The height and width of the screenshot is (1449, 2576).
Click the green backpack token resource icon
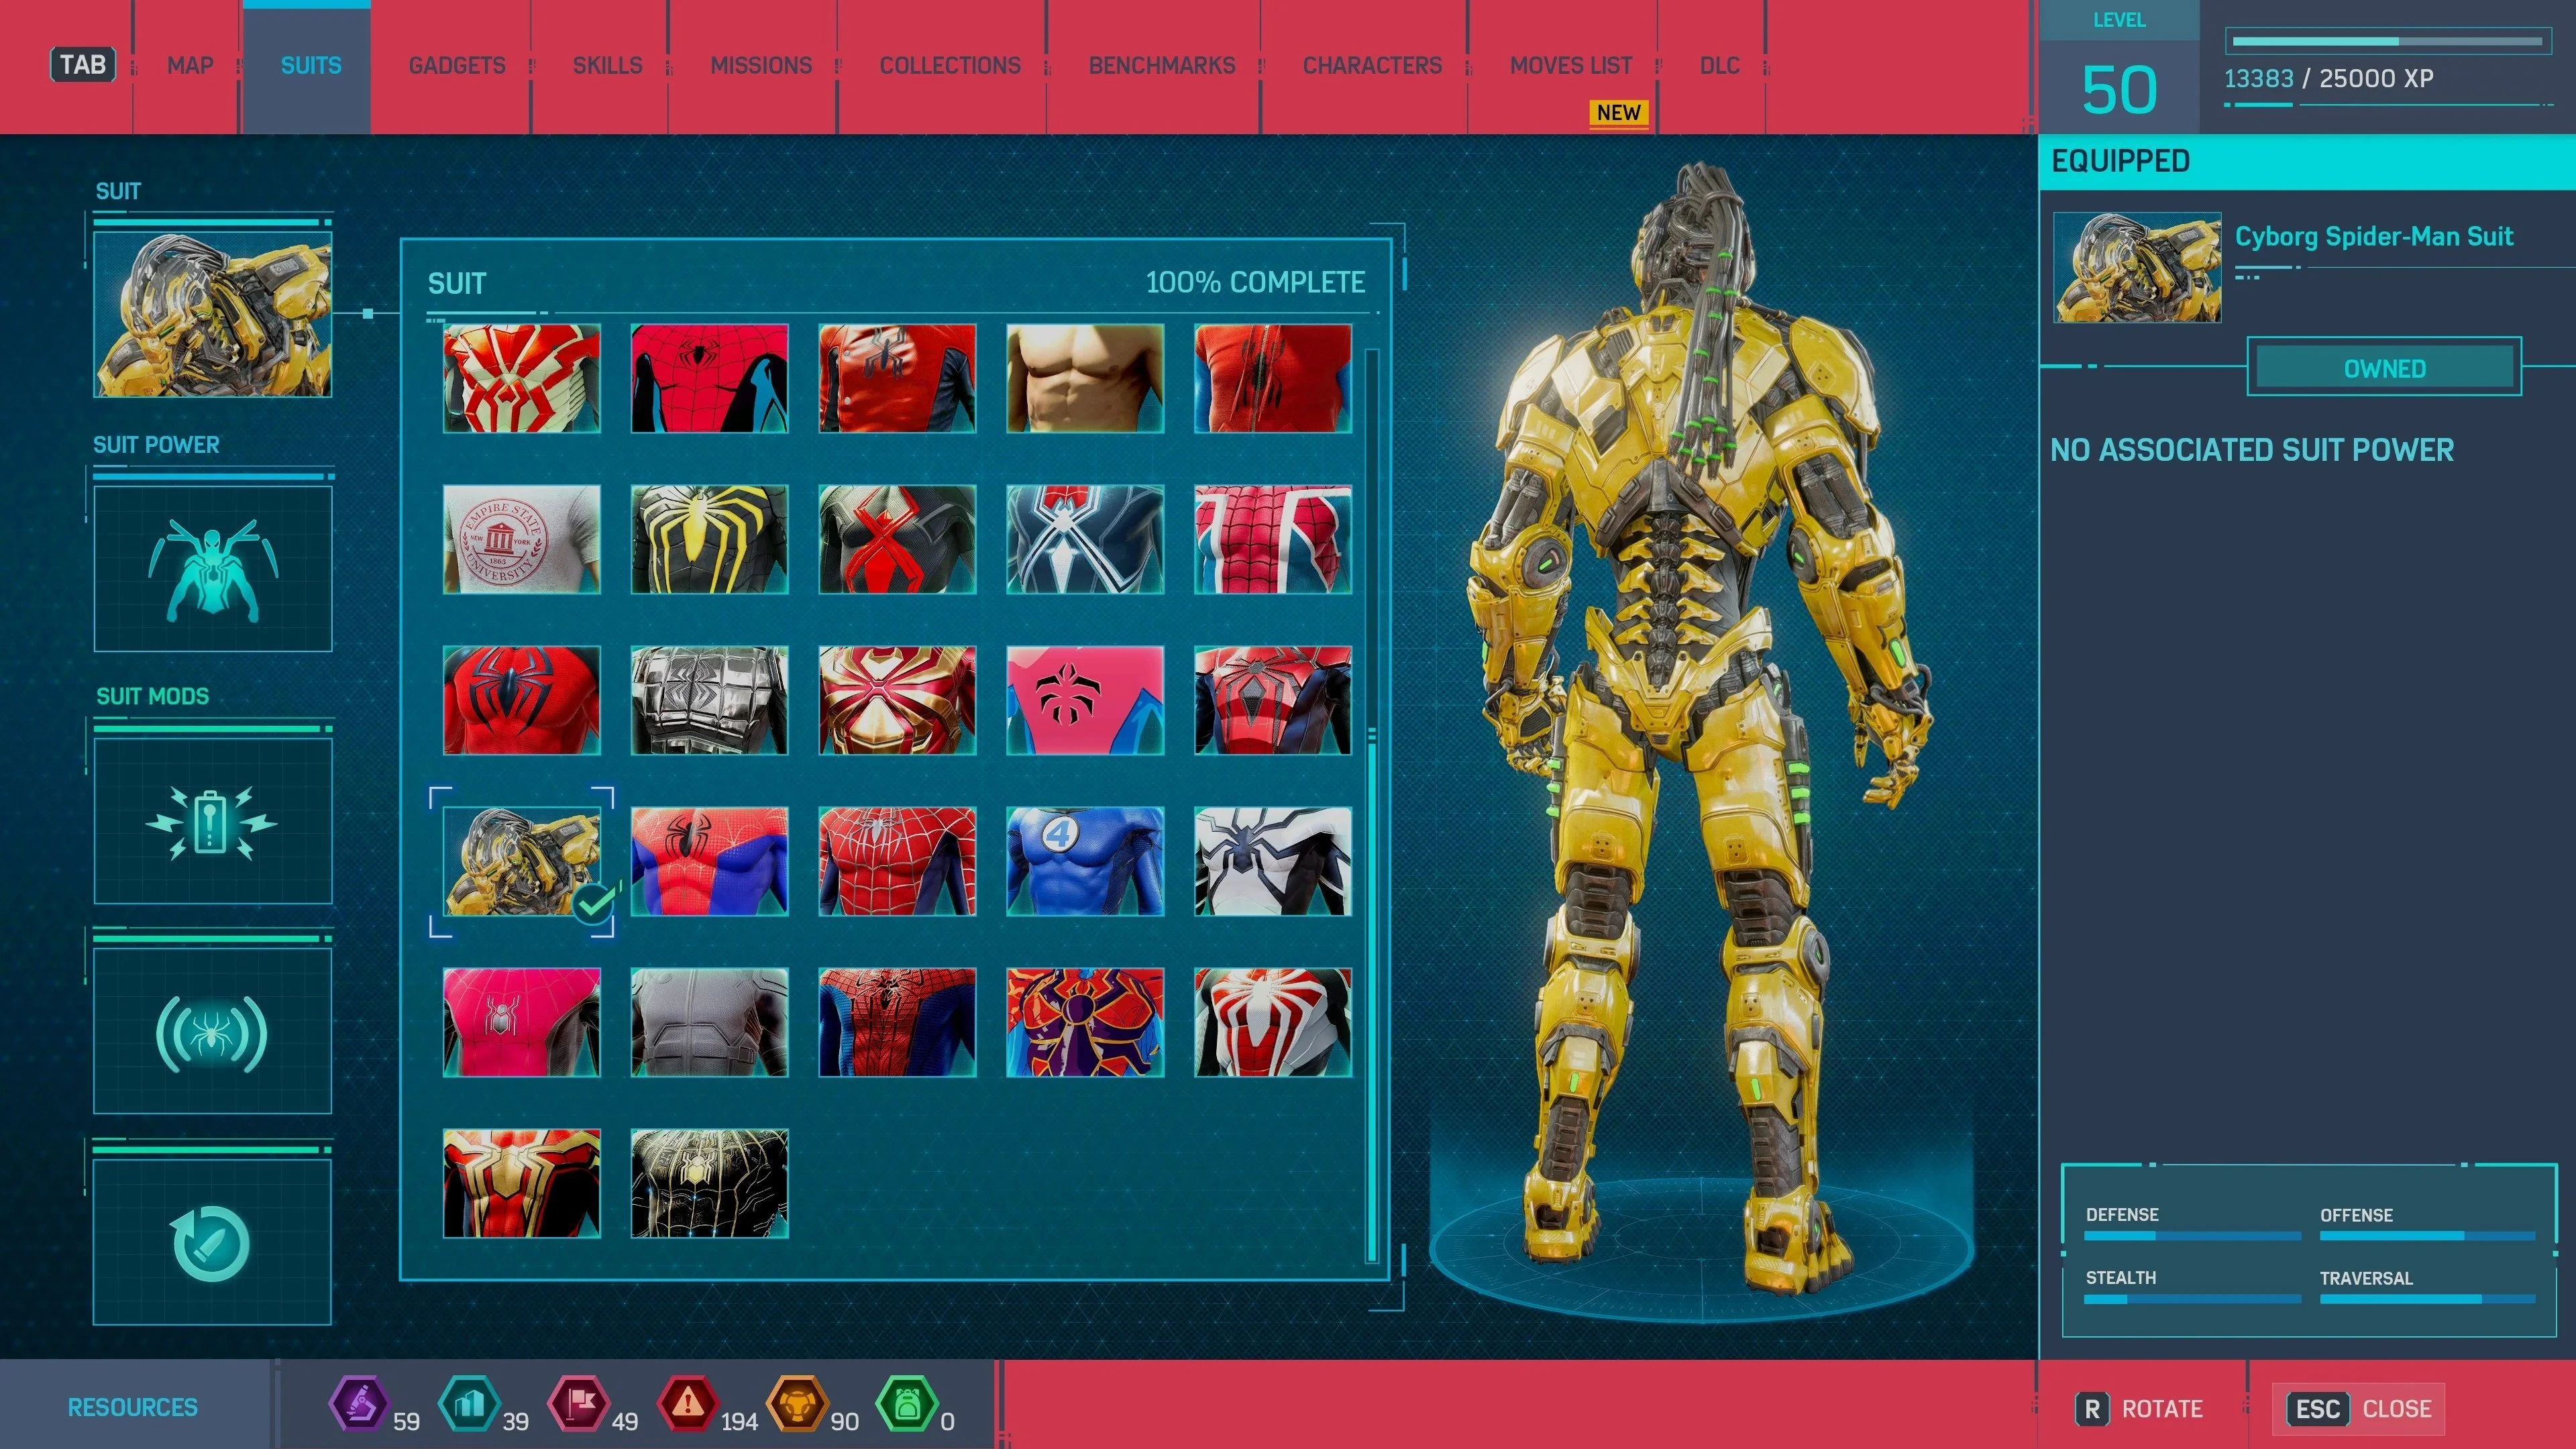tap(906, 1404)
